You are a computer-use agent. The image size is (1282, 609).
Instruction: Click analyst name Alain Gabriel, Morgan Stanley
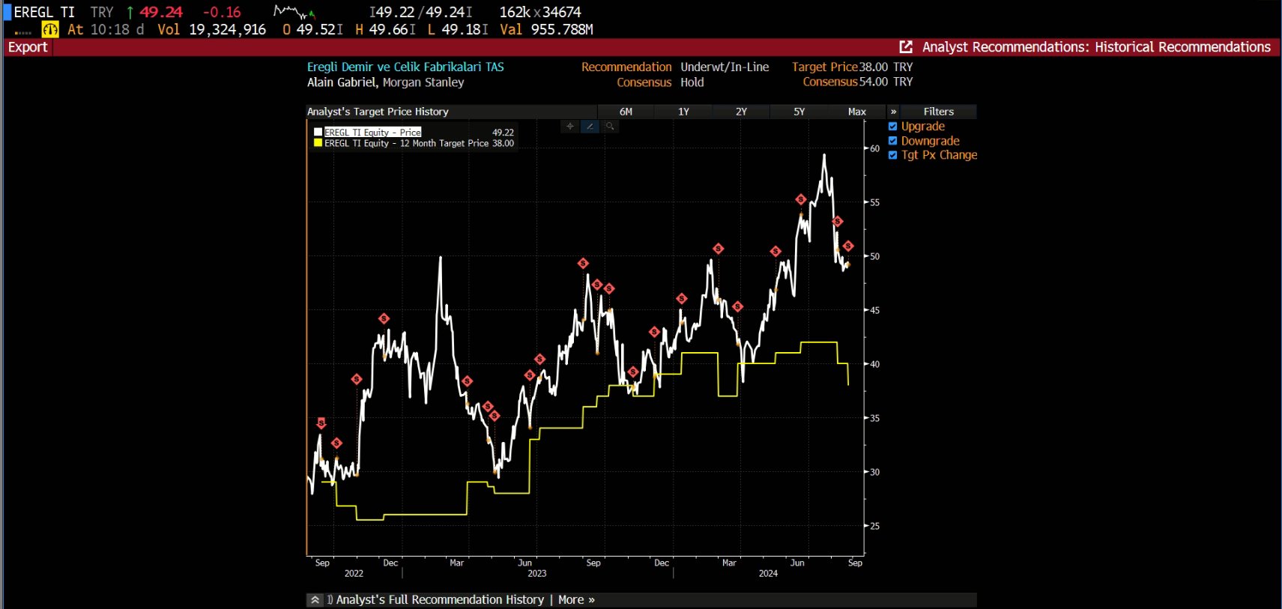pyautogui.click(x=385, y=82)
